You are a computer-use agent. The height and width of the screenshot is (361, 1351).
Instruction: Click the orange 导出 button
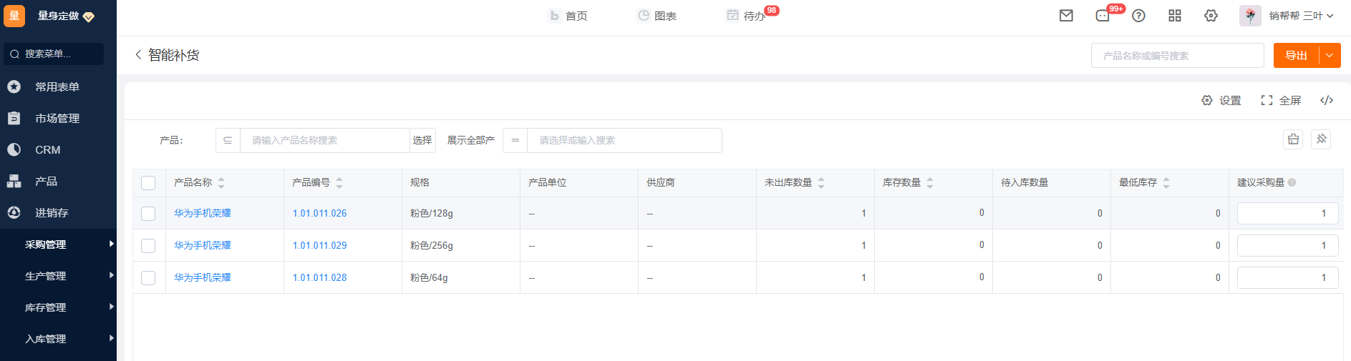[x=1296, y=56]
